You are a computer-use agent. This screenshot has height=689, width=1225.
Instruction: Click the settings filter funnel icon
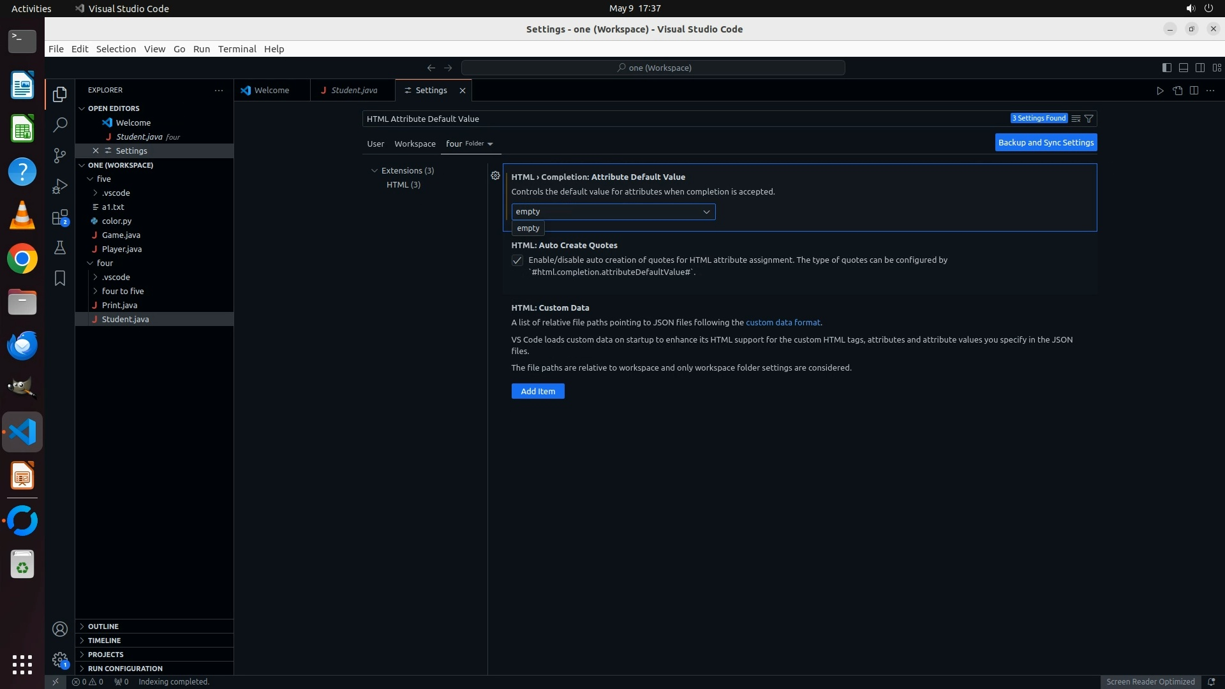click(x=1089, y=119)
